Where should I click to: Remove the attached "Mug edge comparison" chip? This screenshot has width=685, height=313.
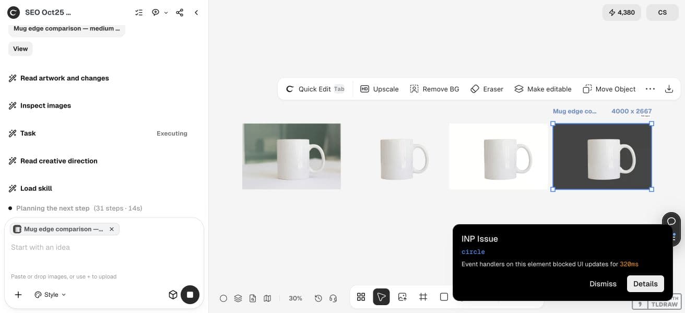pyautogui.click(x=112, y=229)
